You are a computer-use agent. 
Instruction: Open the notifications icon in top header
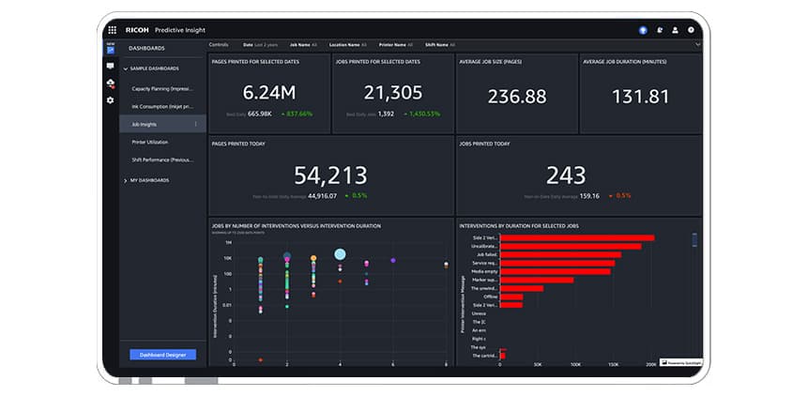pos(659,30)
